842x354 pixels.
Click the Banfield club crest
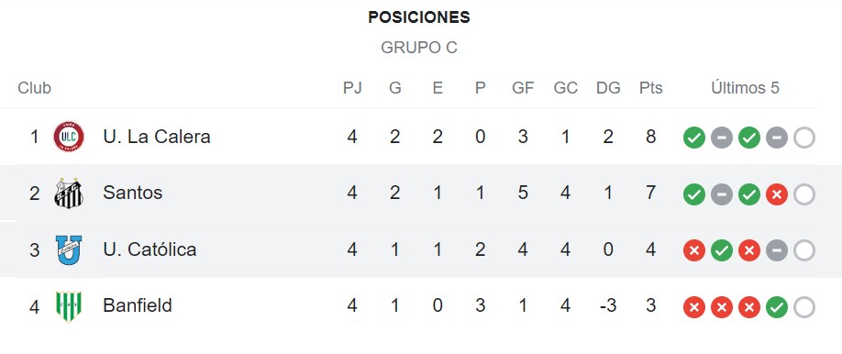[69, 306]
